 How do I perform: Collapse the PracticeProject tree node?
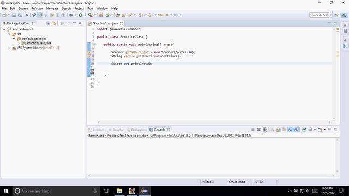pyautogui.click(x=4, y=29)
